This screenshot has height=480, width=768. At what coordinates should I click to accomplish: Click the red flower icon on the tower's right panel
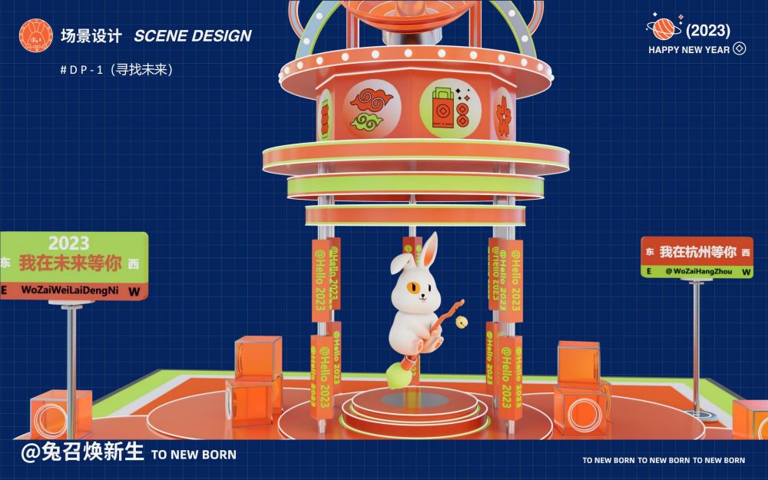pyautogui.click(x=504, y=114)
